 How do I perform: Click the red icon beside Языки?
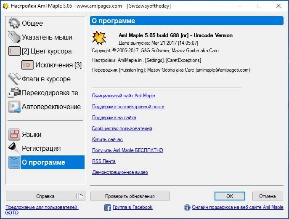click(x=14, y=134)
